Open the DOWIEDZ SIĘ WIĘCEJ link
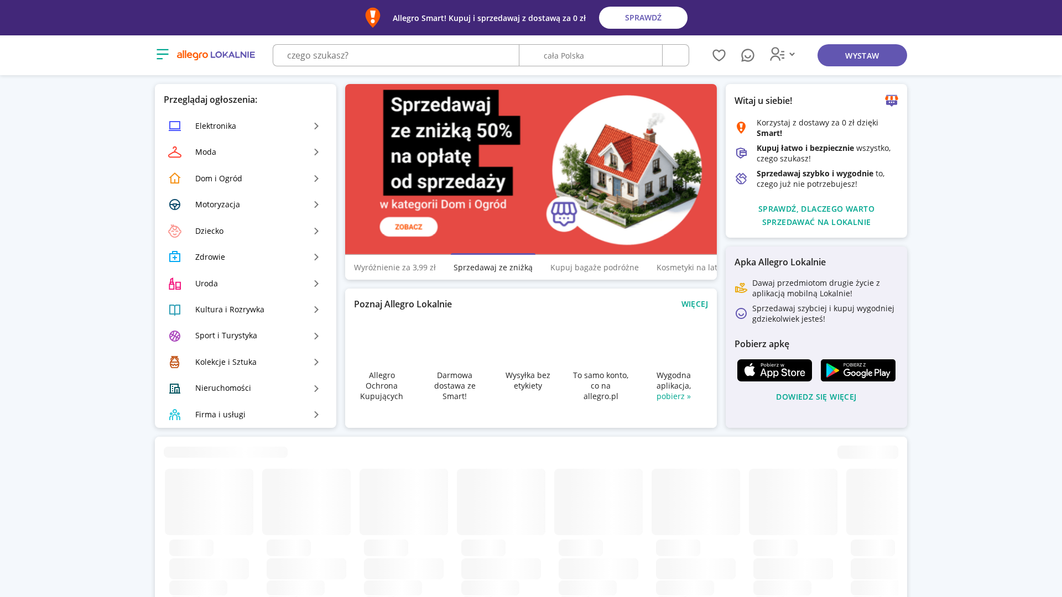Viewport: 1062px width, 597px height. tap(816, 397)
